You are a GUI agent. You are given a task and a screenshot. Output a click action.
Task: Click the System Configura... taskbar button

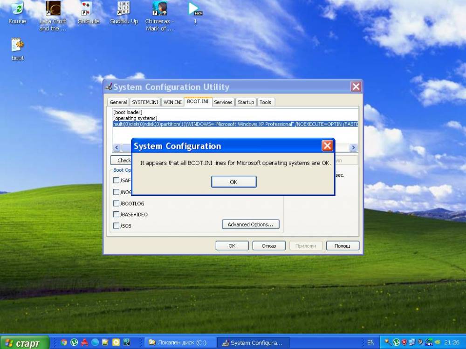pyautogui.click(x=253, y=342)
